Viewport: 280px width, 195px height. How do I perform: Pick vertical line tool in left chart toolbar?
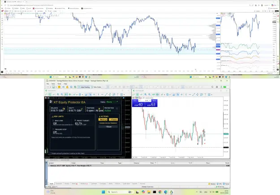98,94
